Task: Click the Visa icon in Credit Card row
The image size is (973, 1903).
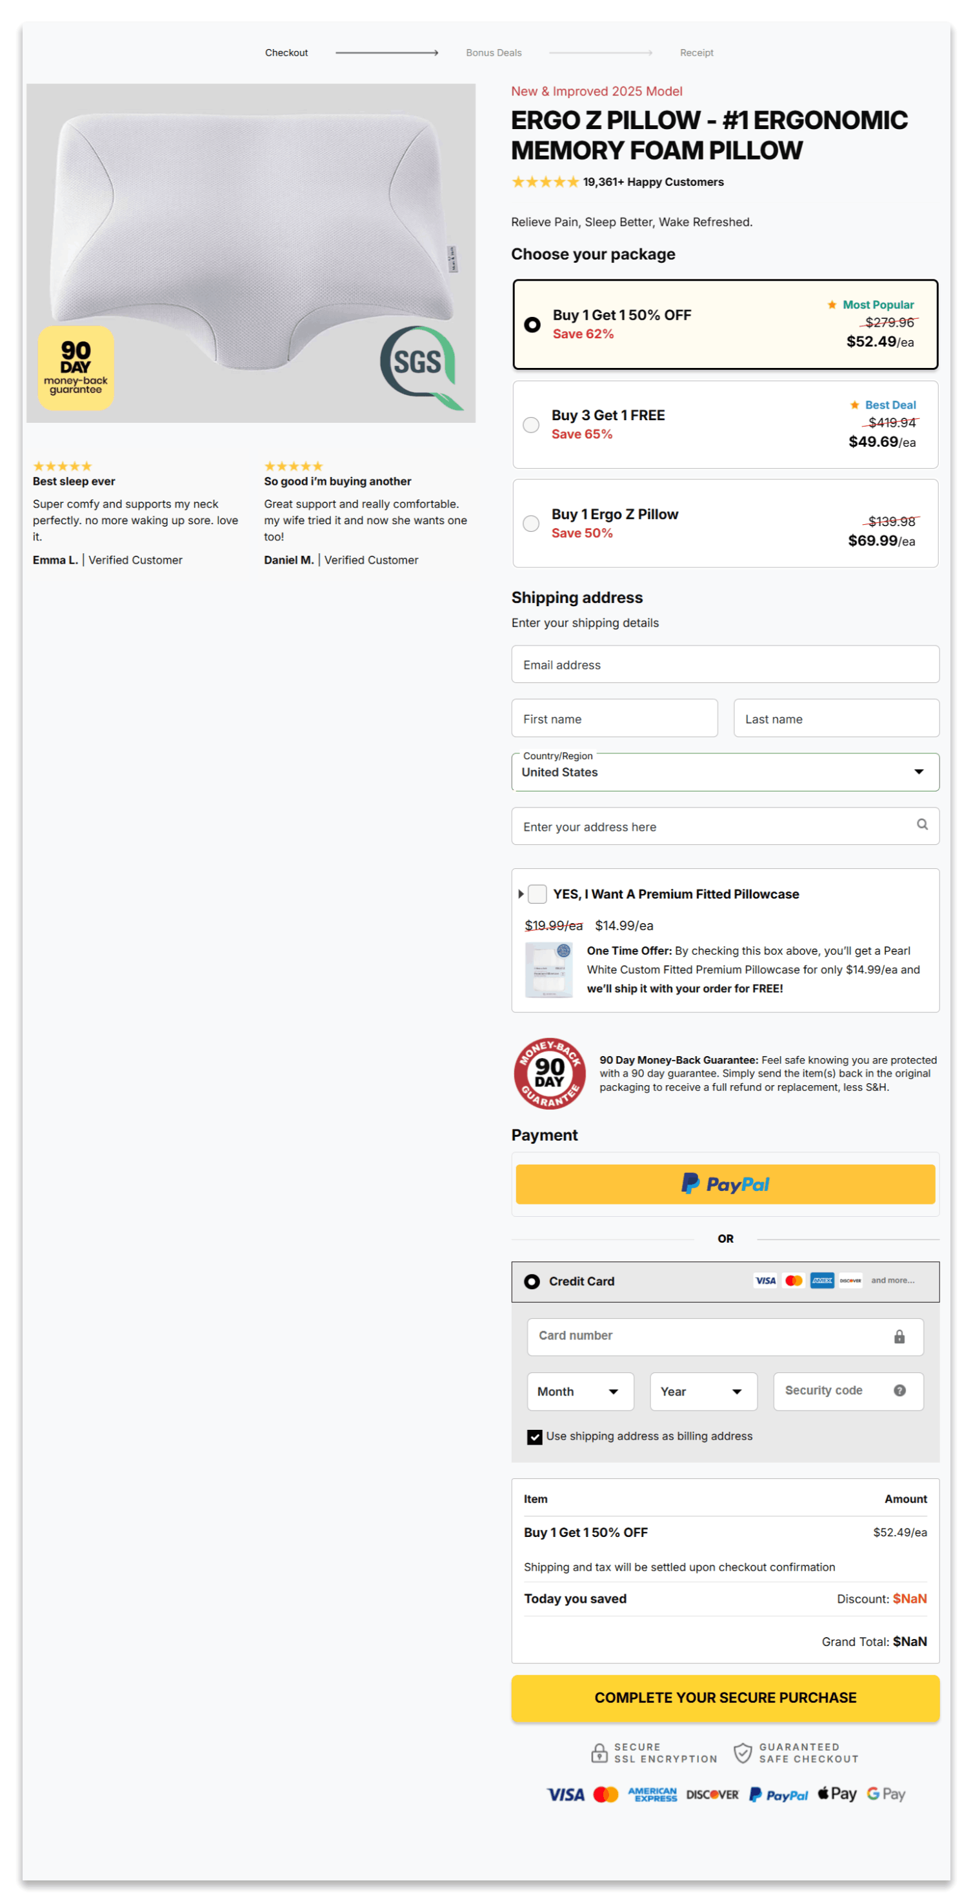Action: 765,1281
